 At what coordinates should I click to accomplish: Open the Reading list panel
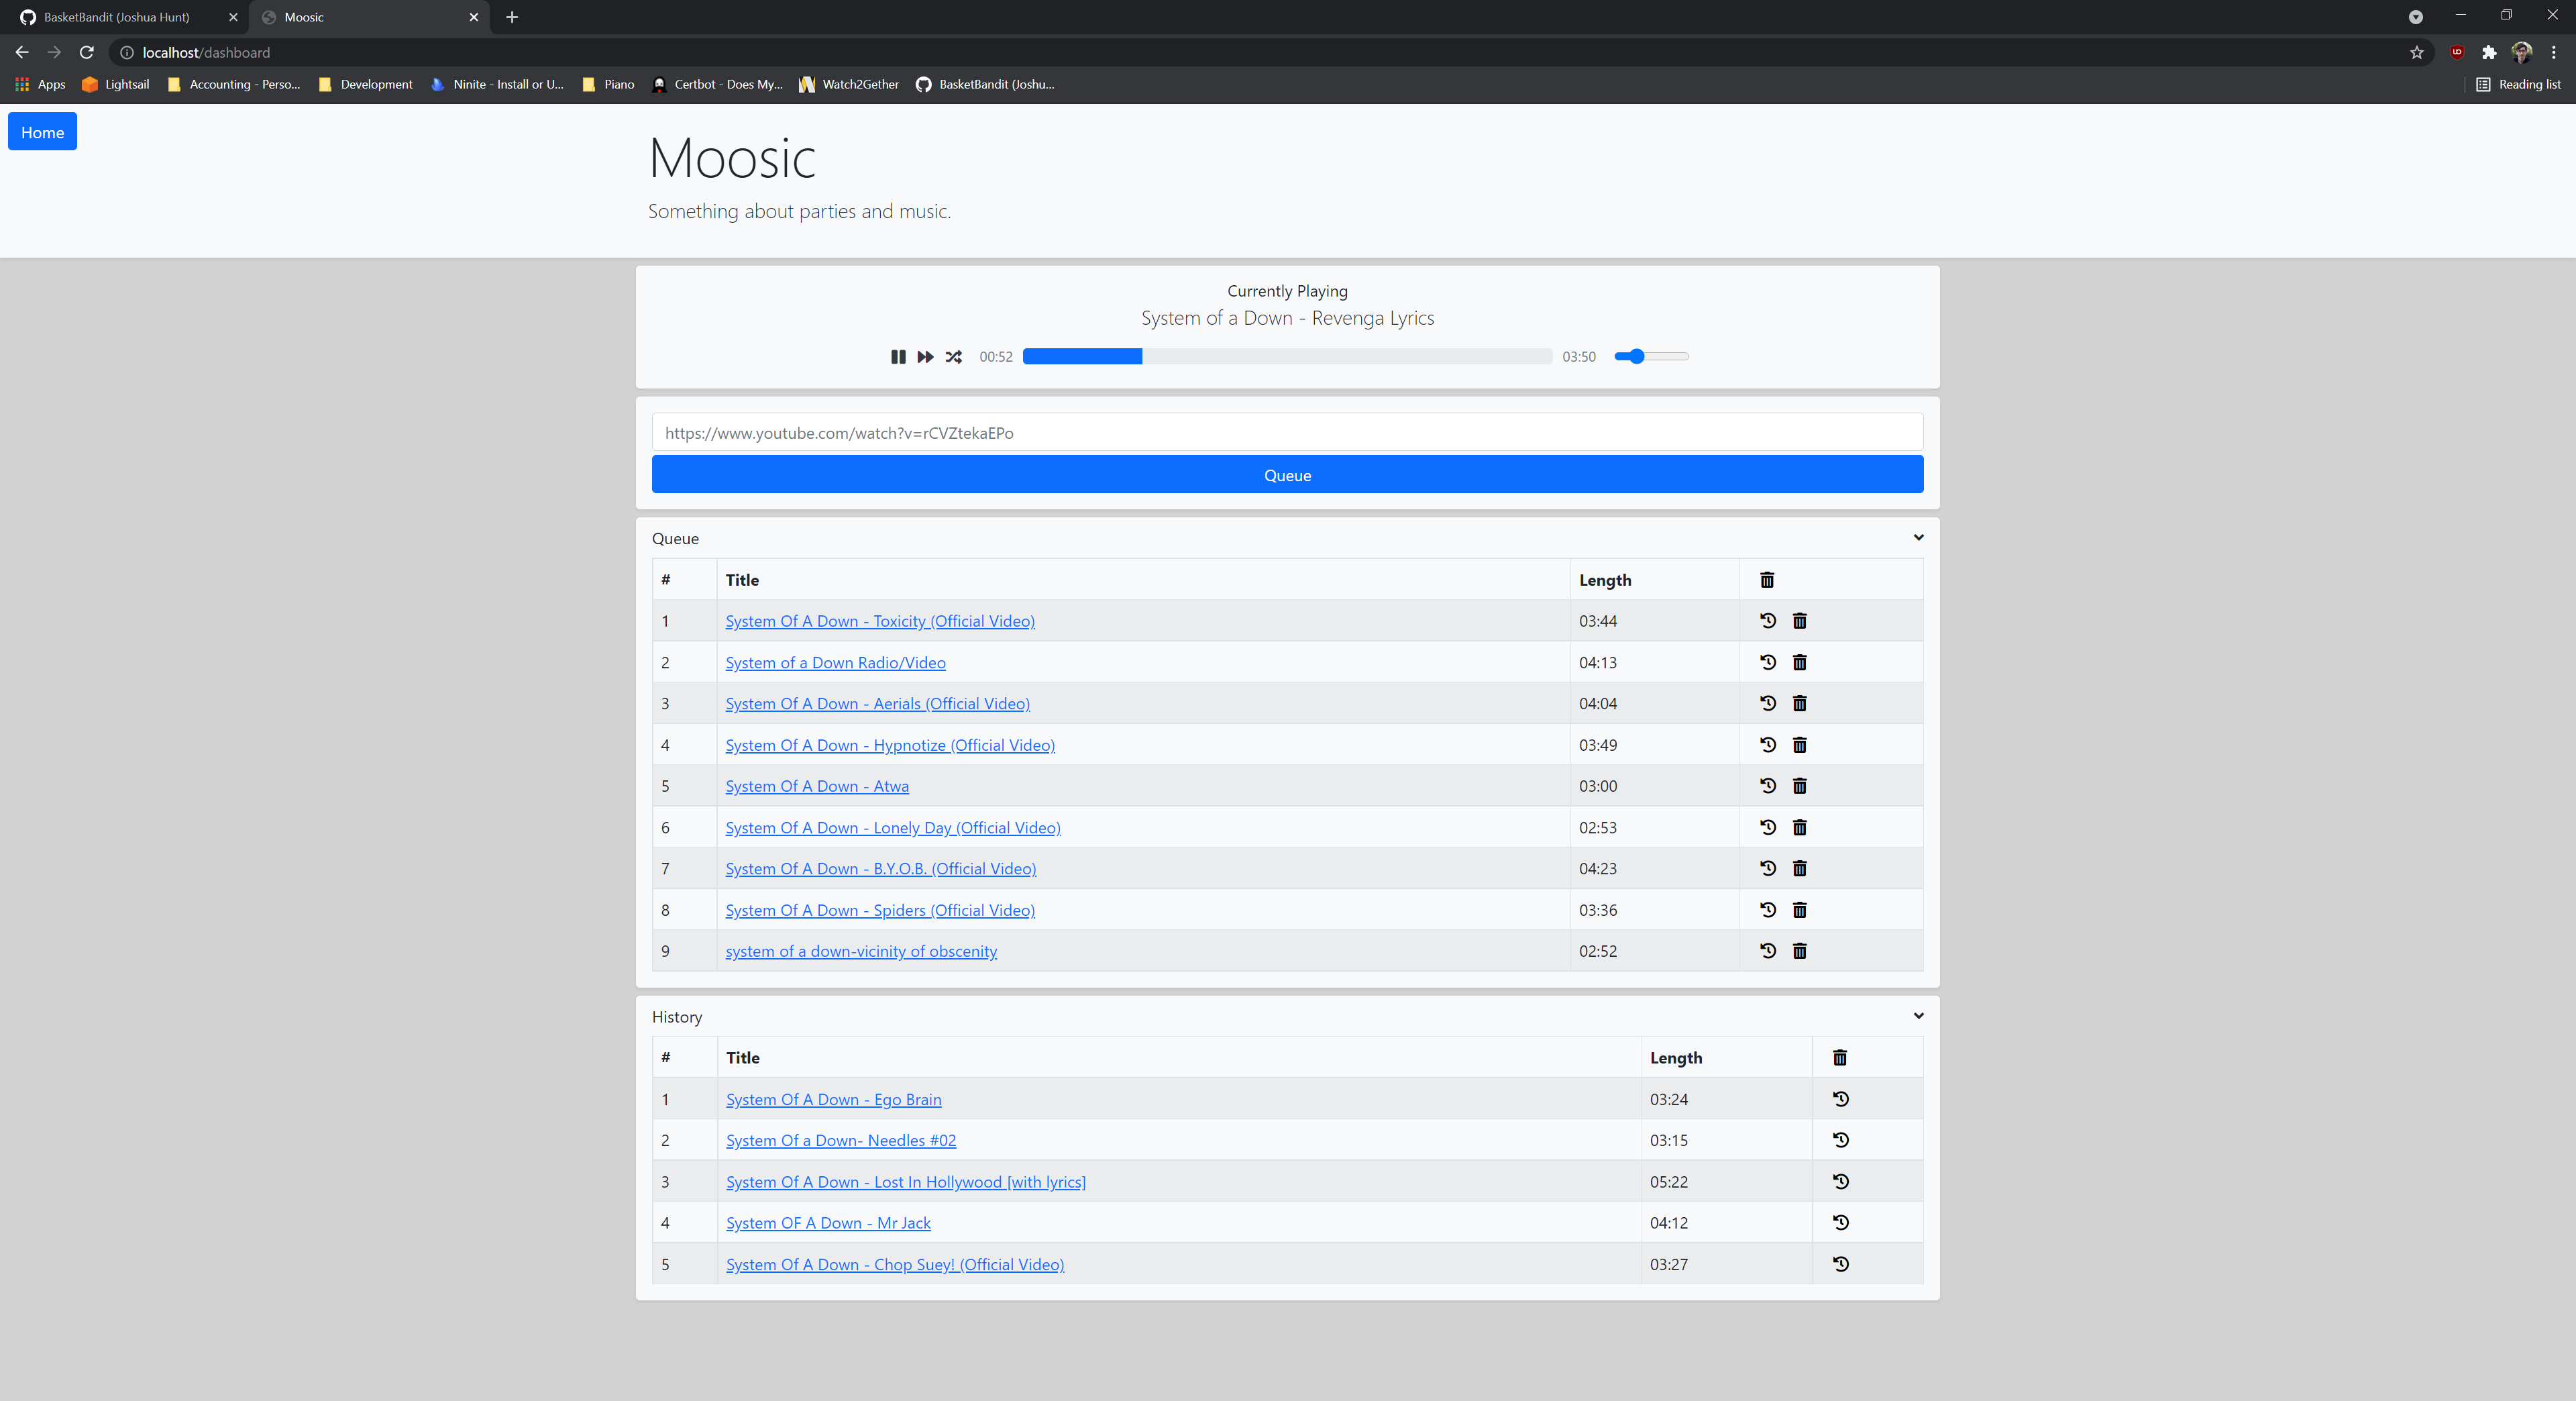tap(2518, 84)
